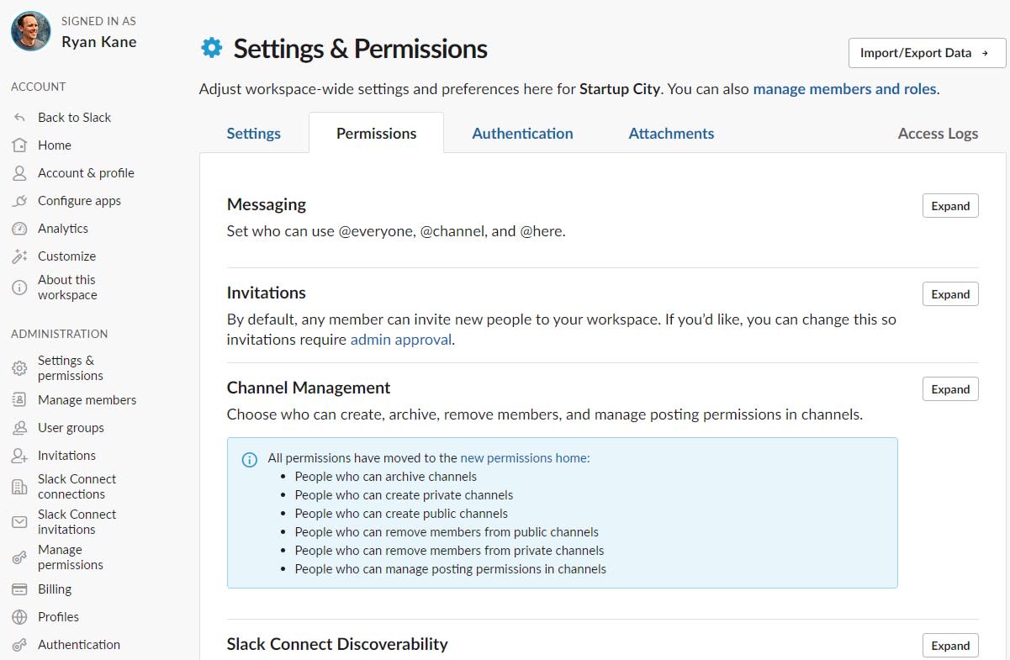The image size is (1010, 660).
Task: Click the Import/Export Data button
Action: tap(927, 53)
